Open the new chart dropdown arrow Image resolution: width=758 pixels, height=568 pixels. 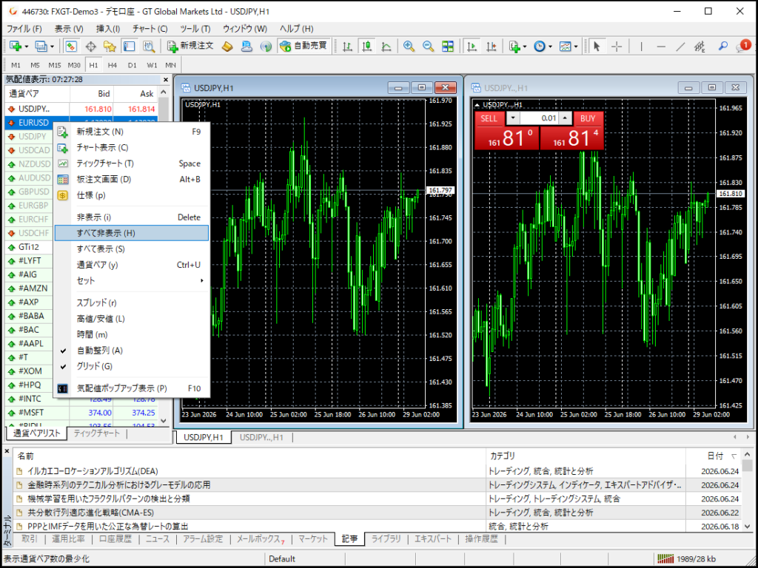(26, 47)
